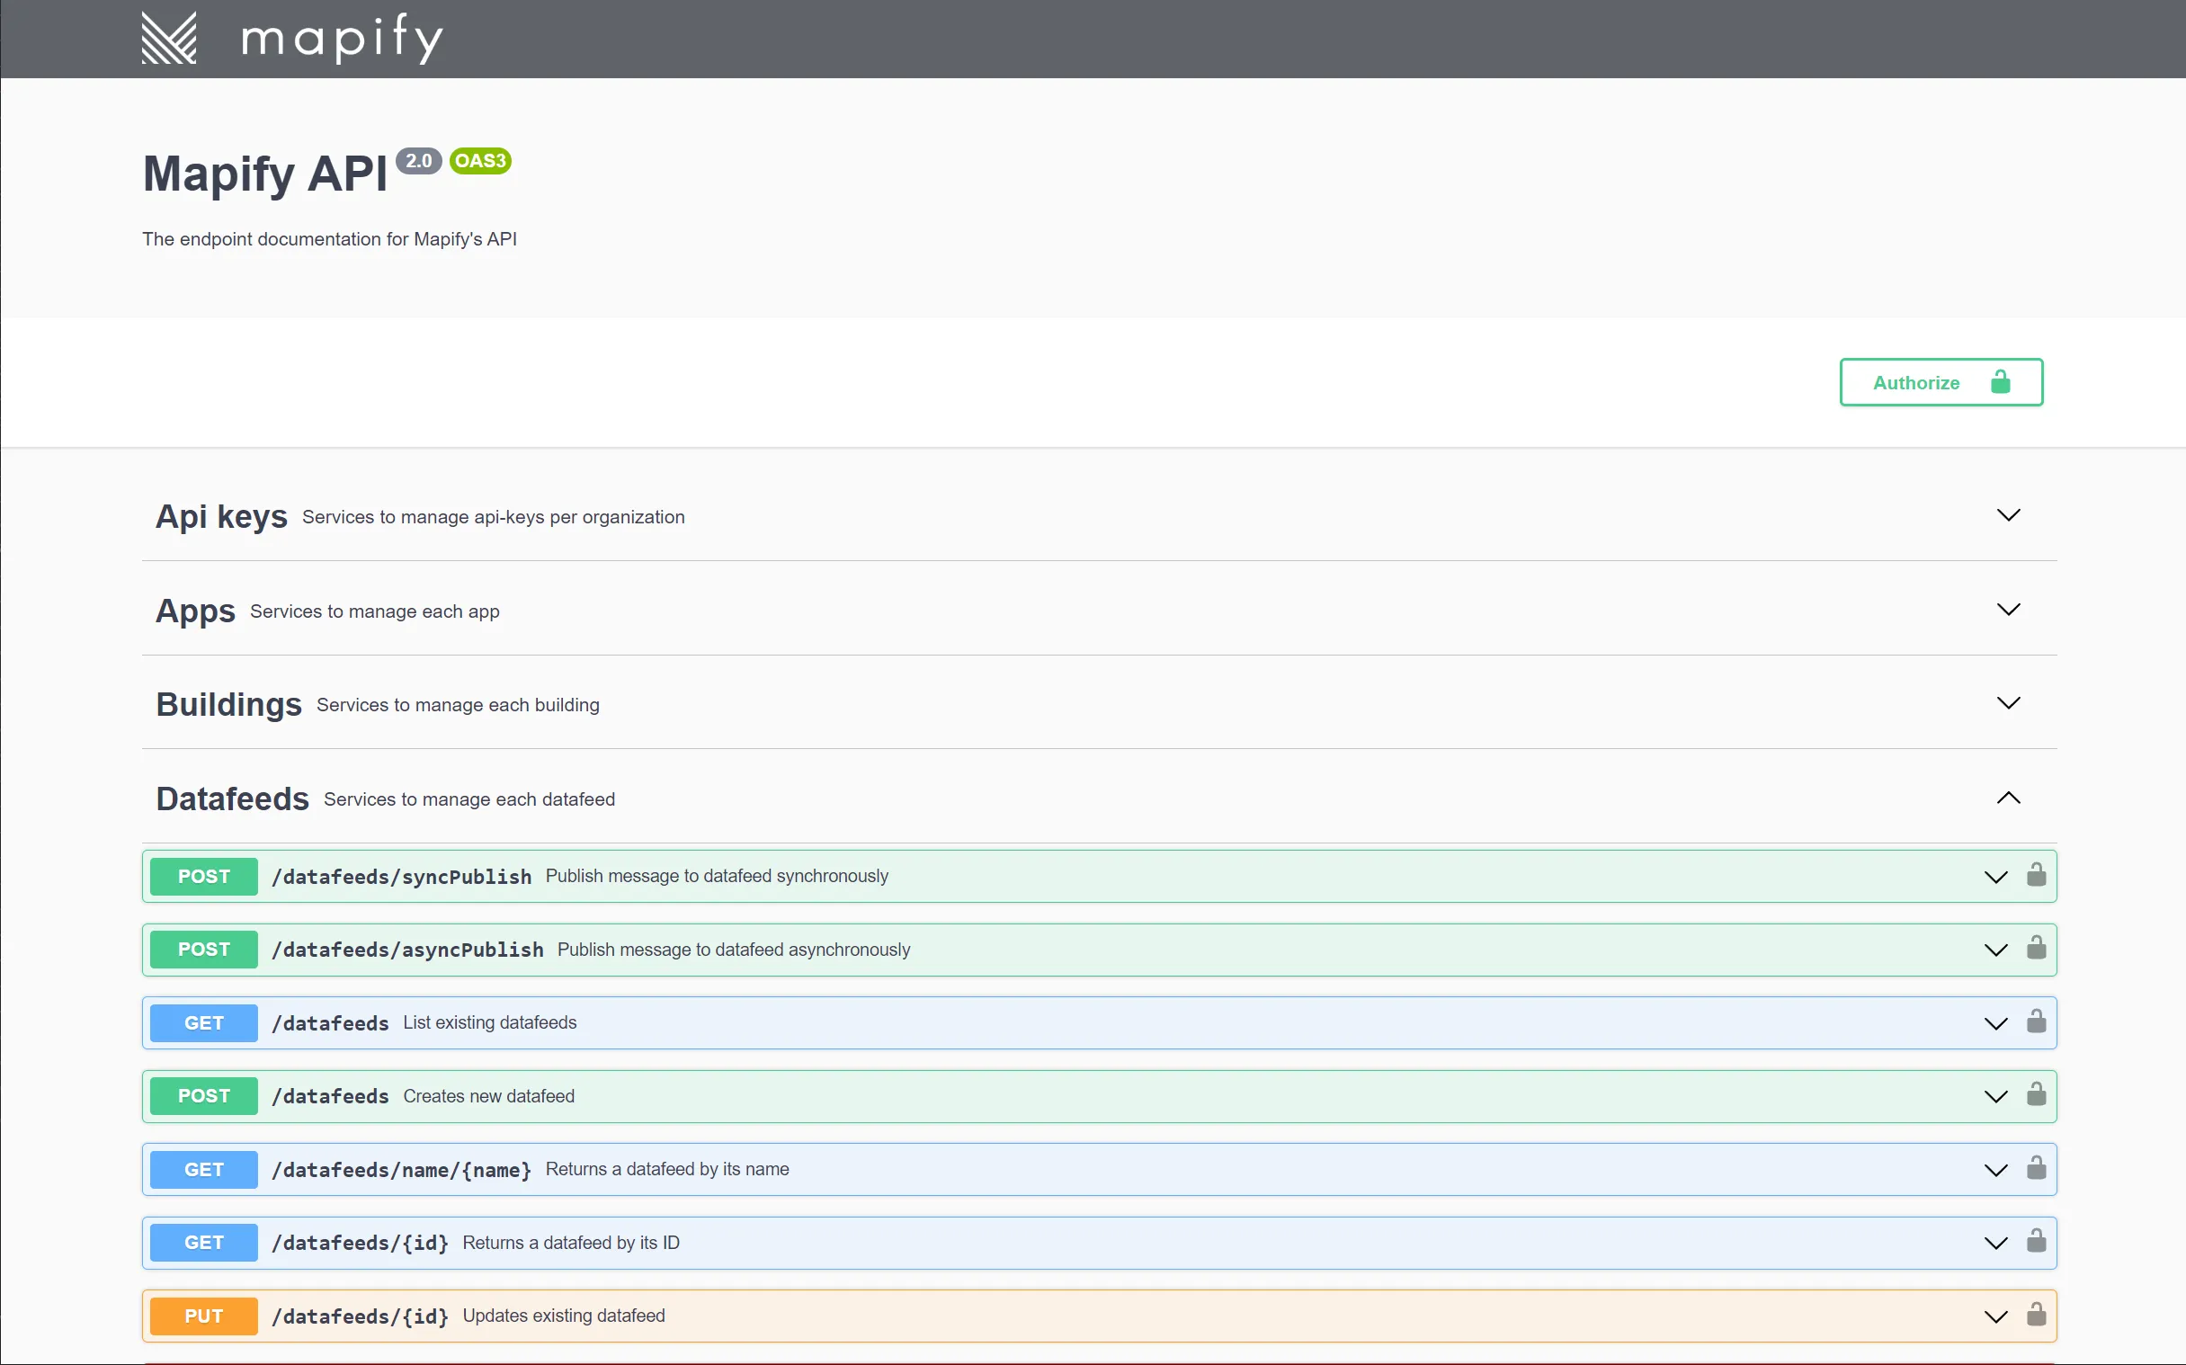Click the OAS3 badge
The width and height of the screenshot is (2186, 1365).
point(480,161)
